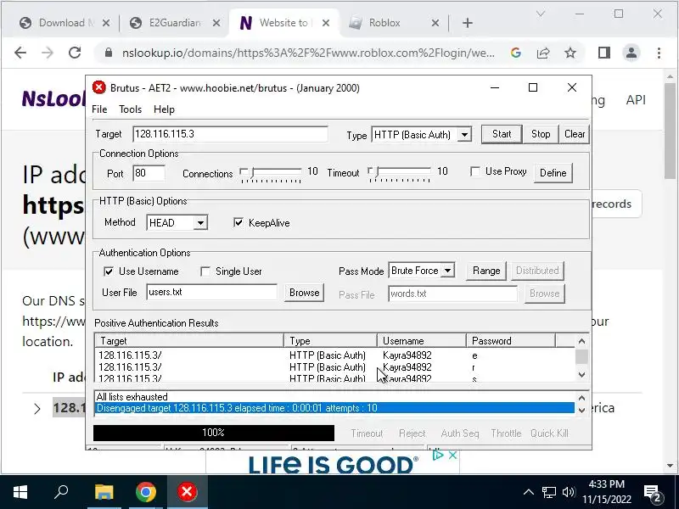Open the Brutus Tools menu
679x509 pixels.
coord(131,109)
